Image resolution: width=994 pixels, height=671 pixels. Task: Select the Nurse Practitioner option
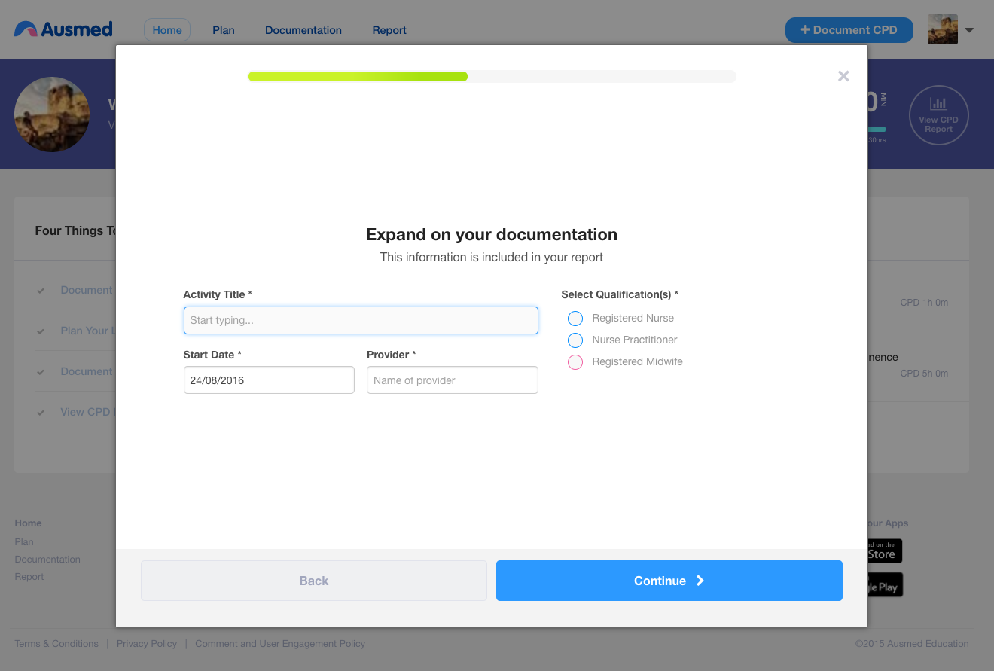(575, 340)
